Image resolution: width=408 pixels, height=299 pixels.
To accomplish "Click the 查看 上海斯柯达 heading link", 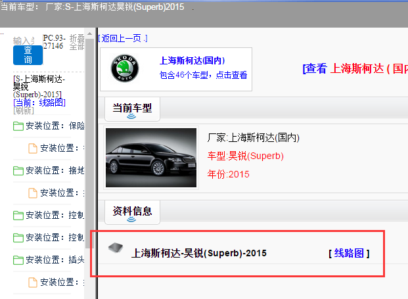I will click(355, 69).
